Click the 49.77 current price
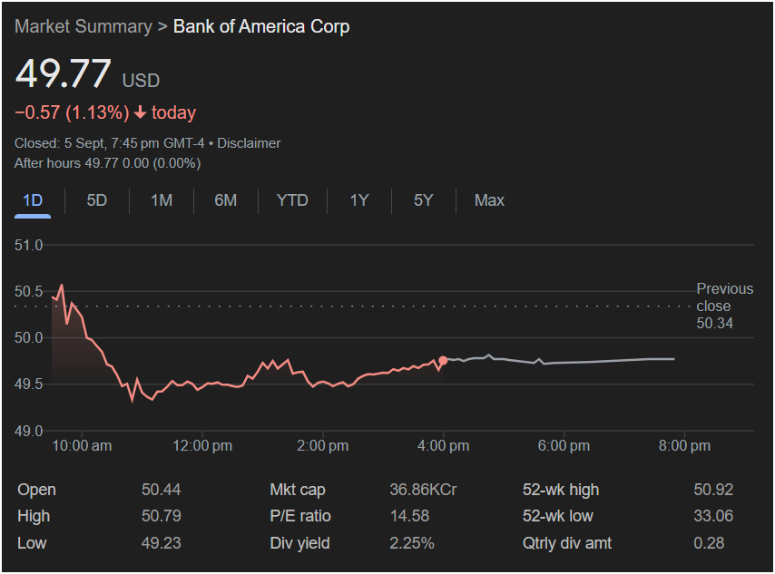The image size is (775, 574). (64, 73)
